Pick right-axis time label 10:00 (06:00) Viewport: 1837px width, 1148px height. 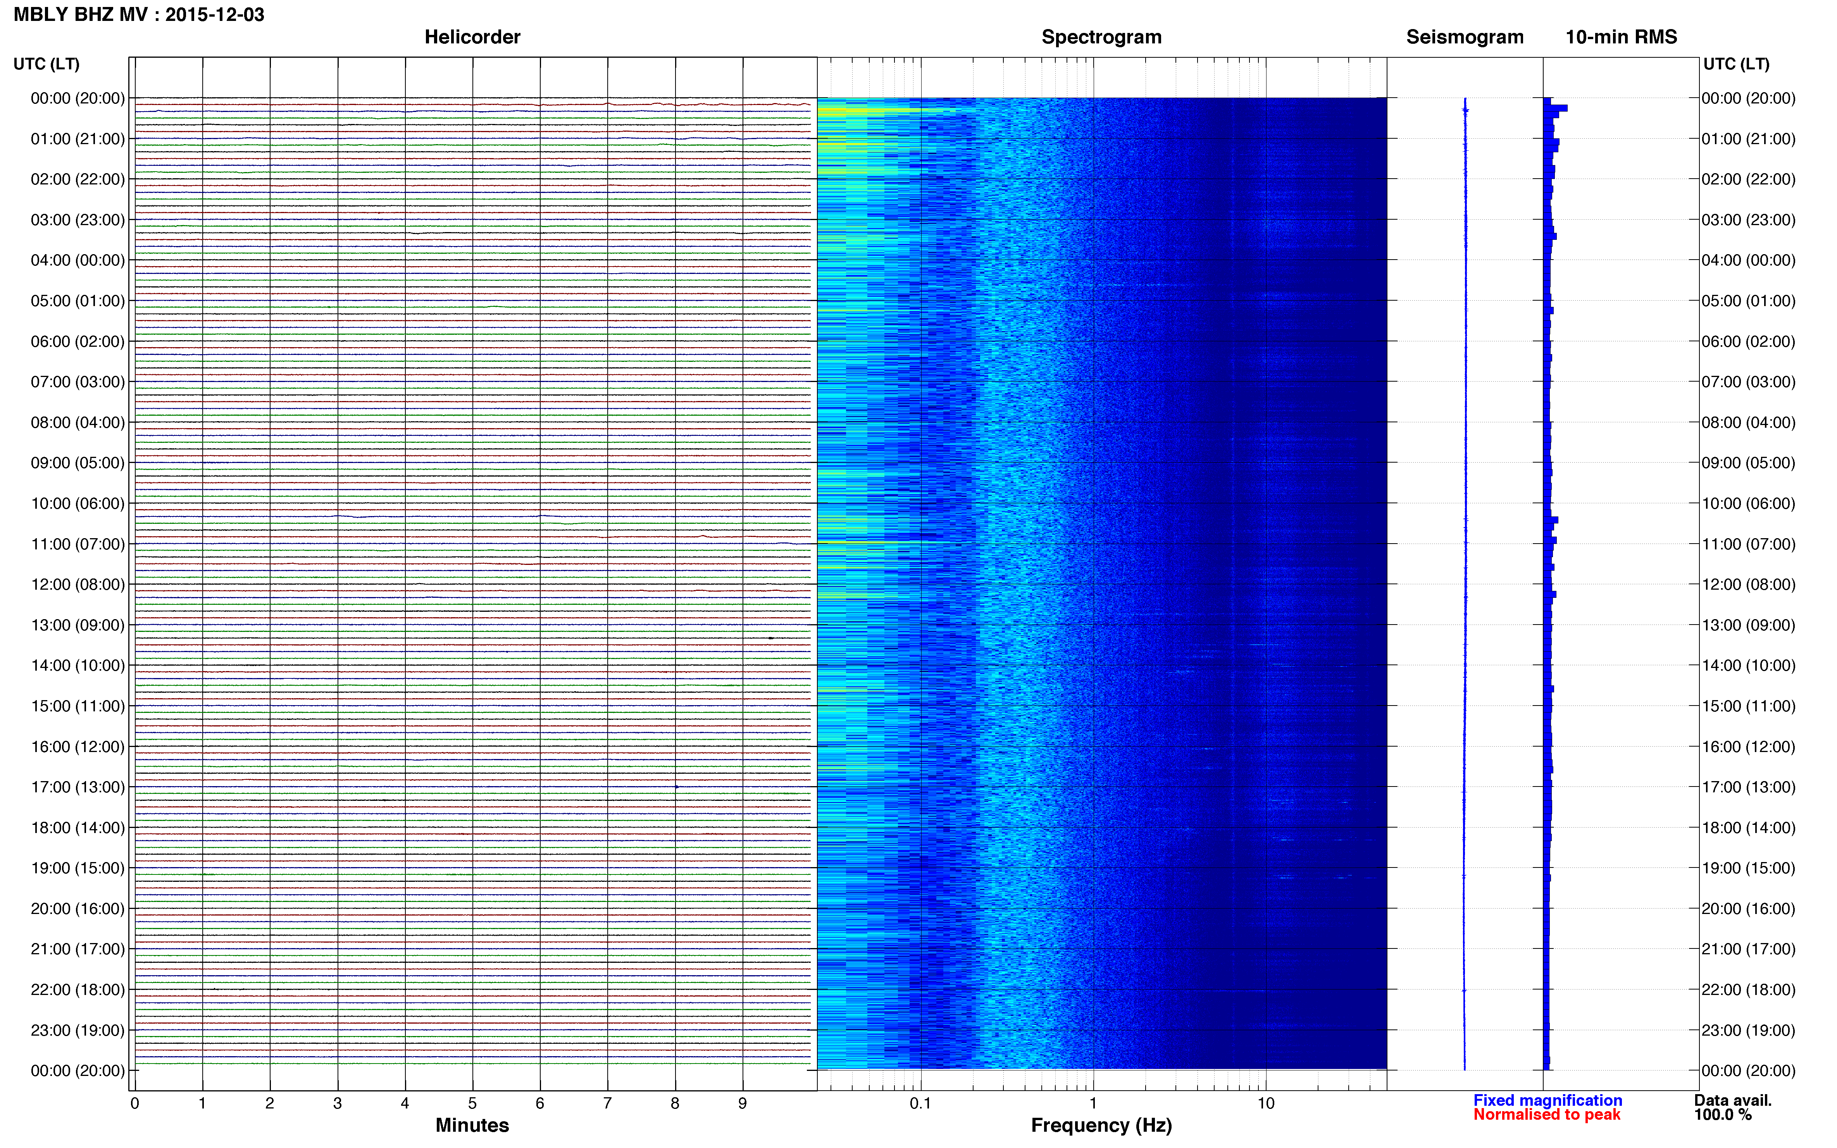[1748, 503]
